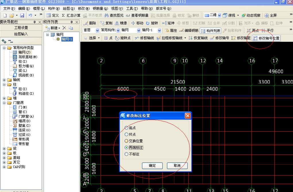Open 钢筋量 menu
This screenshot has height=192, width=293.
pyautogui.click(x=100, y=9)
